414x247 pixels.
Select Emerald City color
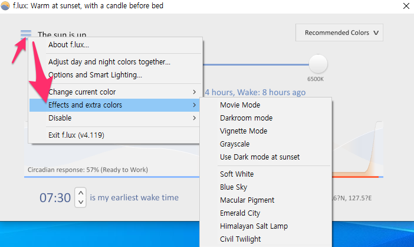pyautogui.click(x=265, y=213)
